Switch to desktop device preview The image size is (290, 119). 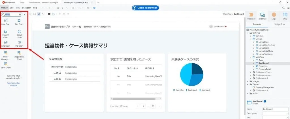pos(39,14)
